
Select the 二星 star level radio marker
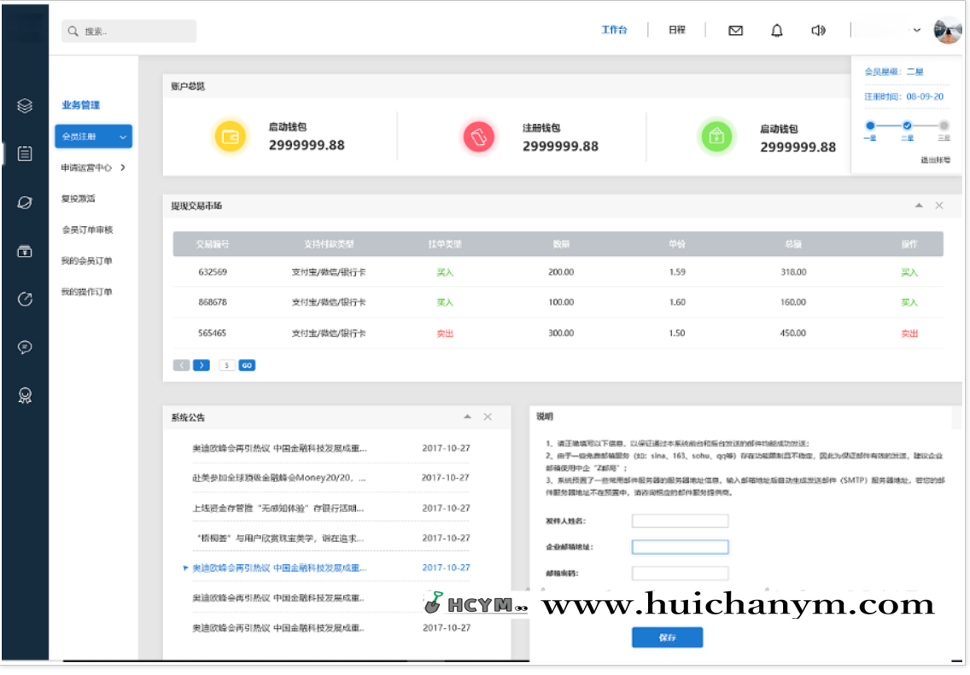[908, 125]
